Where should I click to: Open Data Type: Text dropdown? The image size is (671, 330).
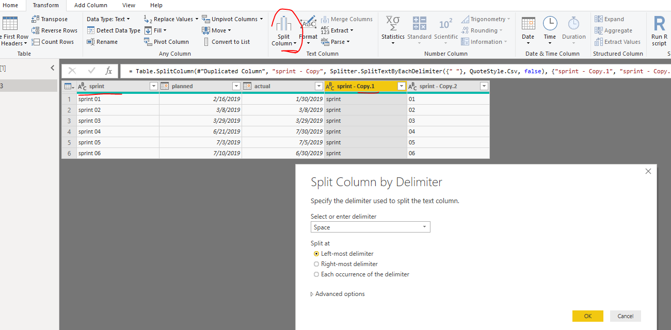pyautogui.click(x=108, y=19)
